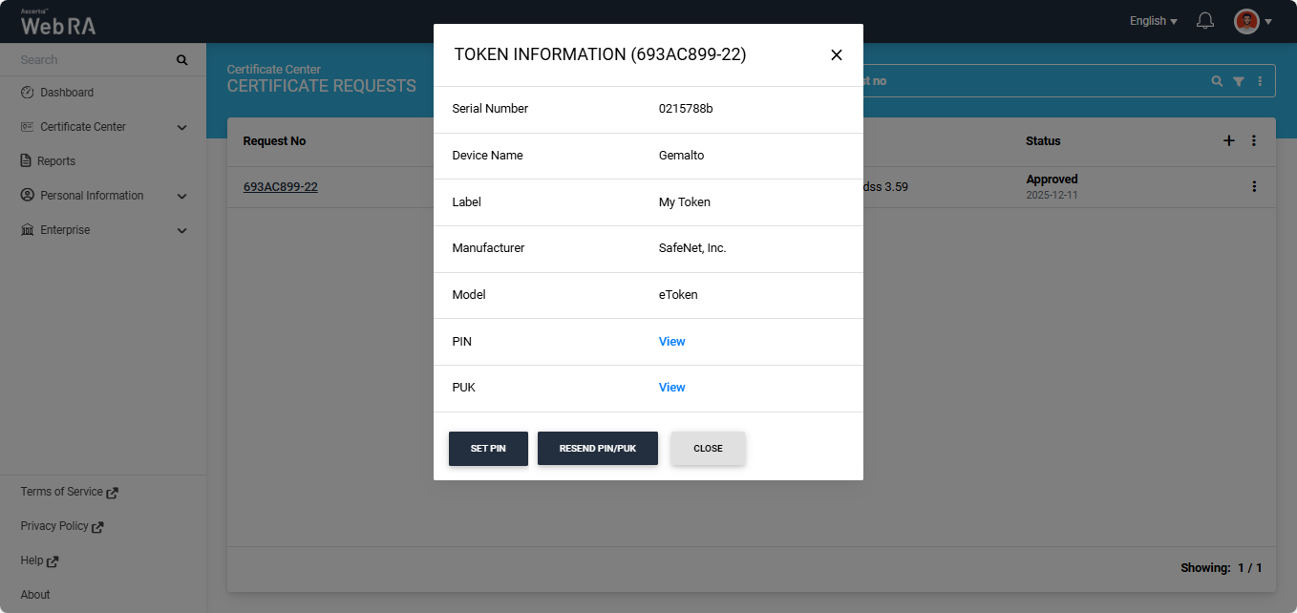View the token PIN
1297x613 pixels.
click(671, 342)
